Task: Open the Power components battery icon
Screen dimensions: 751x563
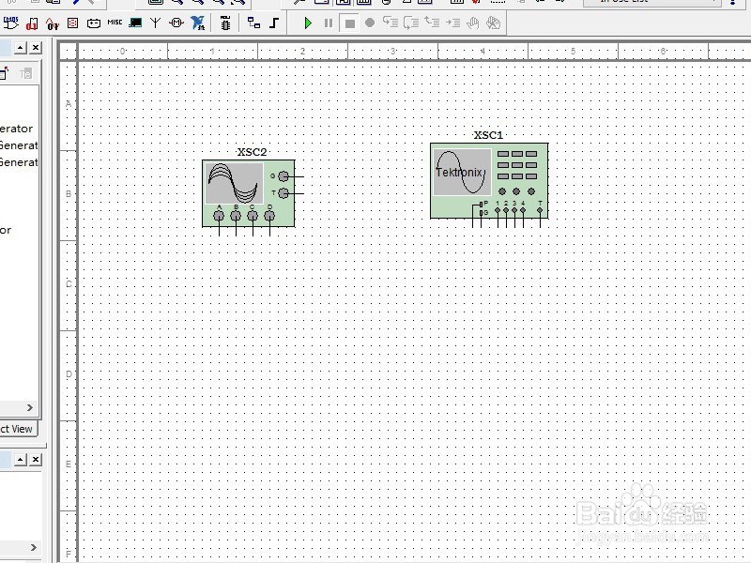Action: click(93, 23)
